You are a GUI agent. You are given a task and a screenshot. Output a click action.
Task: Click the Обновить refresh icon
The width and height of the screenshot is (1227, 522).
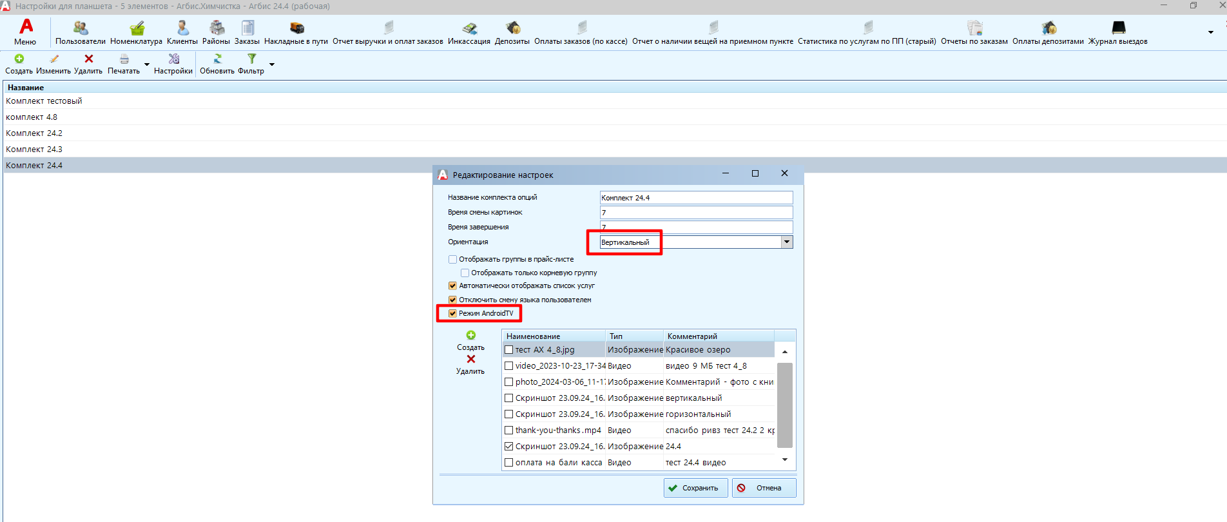tap(217, 59)
